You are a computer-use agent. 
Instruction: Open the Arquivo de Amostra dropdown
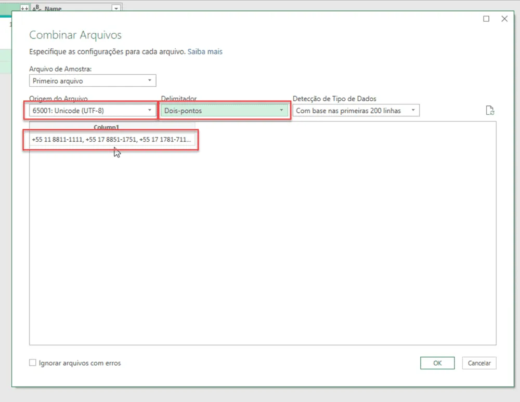point(93,81)
